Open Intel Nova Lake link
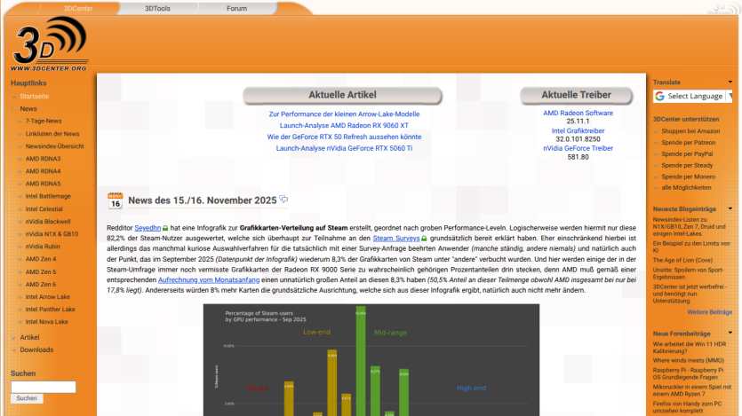 click(x=46, y=322)
